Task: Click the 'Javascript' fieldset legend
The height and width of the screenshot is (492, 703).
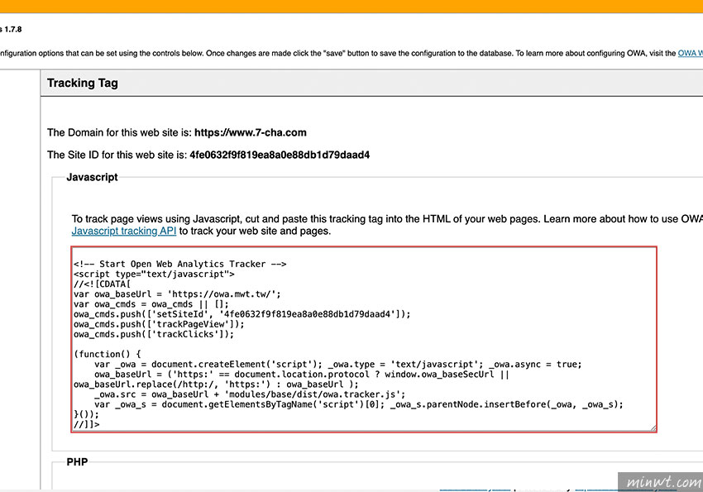Action: [x=92, y=177]
